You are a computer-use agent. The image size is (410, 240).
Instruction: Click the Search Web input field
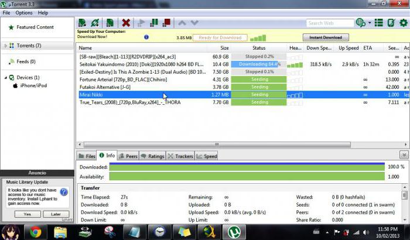330,23
